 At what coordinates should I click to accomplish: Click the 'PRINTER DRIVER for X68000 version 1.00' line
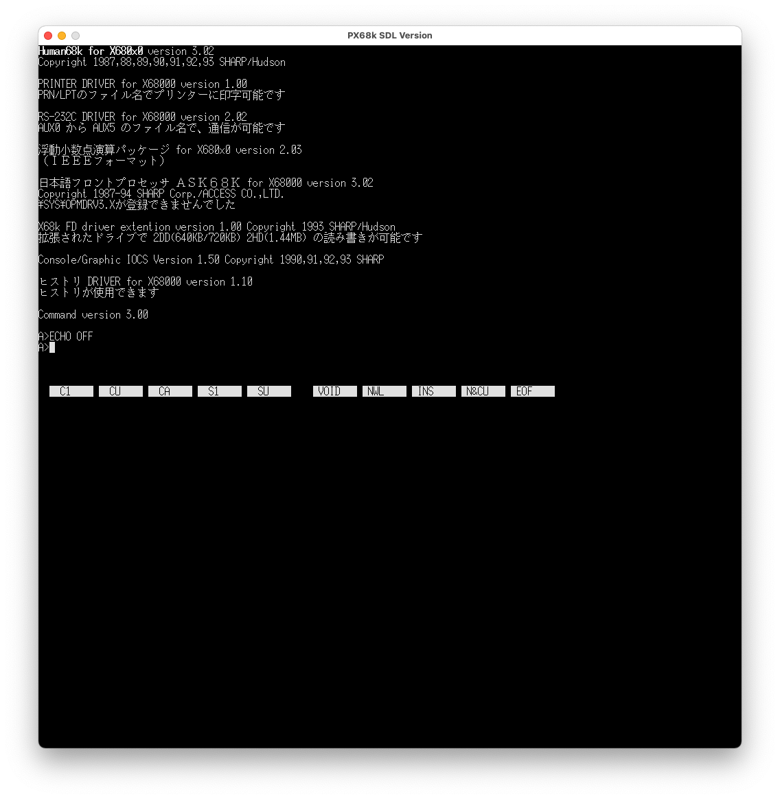[x=143, y=84]
